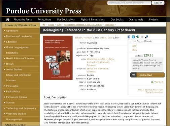Image resolution: width=170 pixels, height=126 pixels.
Task: Expand the Education category arrow
Action: (4, 42)
